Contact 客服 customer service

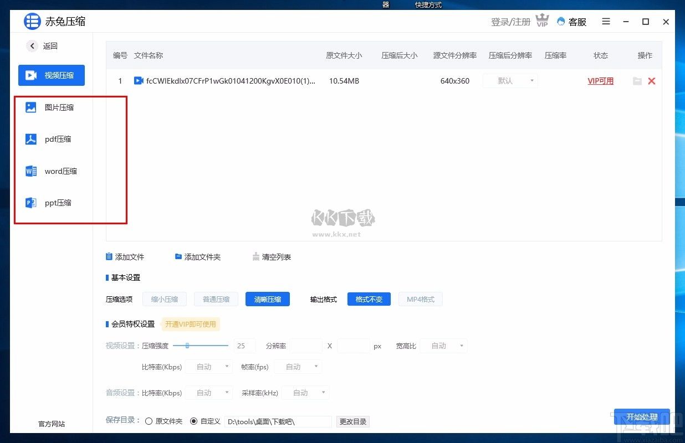pyautogui.click(x=572, y=22)
